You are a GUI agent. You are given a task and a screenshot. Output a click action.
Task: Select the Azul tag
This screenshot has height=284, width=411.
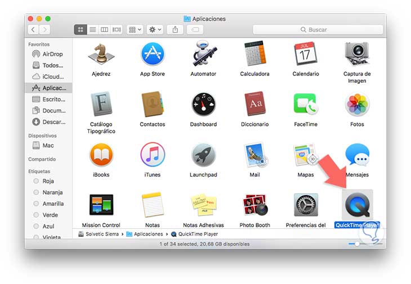pos(48,226)
